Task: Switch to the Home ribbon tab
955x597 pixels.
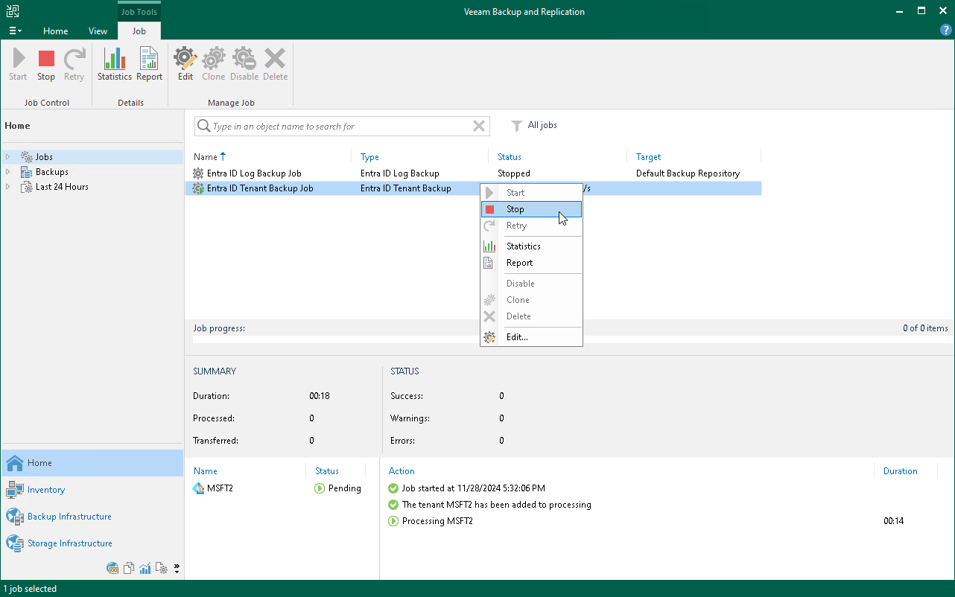Action: pyautogui.click(x=56, y=31)
